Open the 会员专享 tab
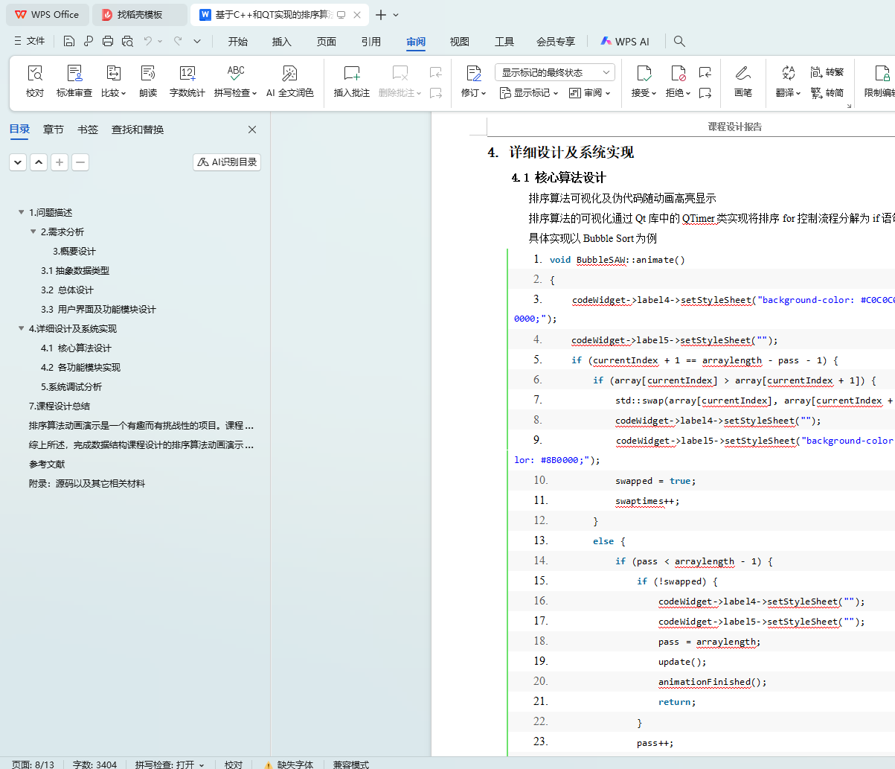This screenshot has width=895, height=769. pos(556,42)
